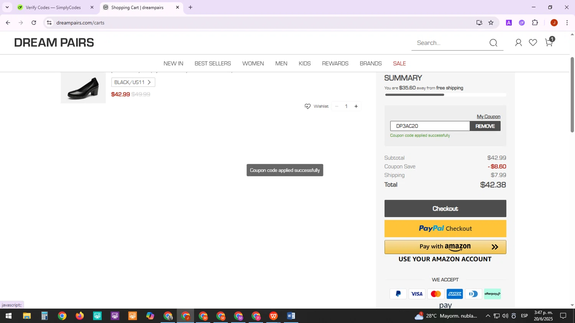Open the REWARDS menu
This screenshot has height=323, width=575.
335,64
